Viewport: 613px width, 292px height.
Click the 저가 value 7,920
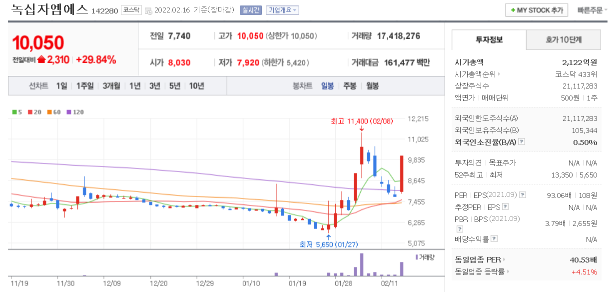(248, 63)
